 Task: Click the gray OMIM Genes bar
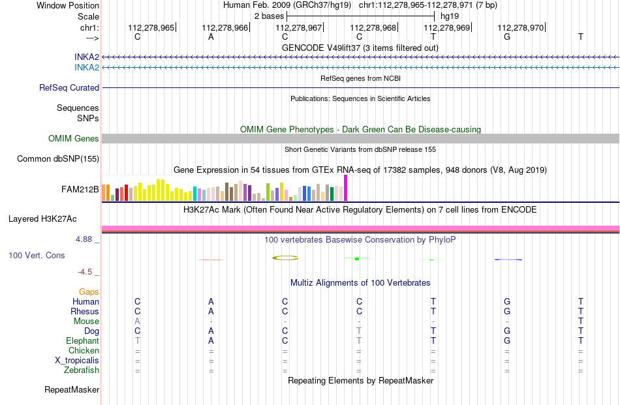tap(360, 138)
